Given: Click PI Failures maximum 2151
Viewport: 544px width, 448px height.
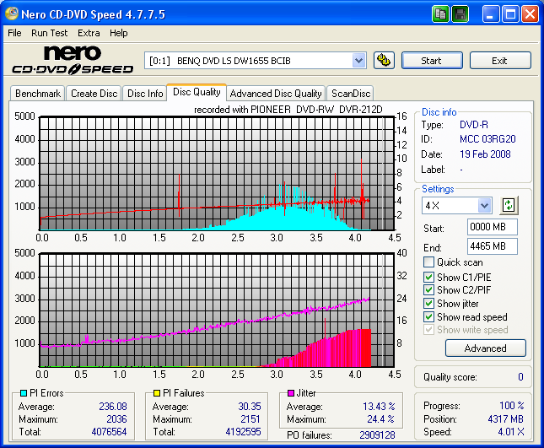Looking at the screenshot, I should (250, 419).
